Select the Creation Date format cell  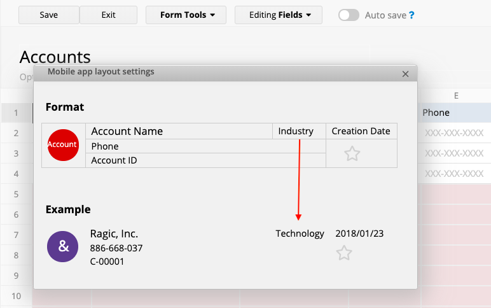tap(361, 131)
